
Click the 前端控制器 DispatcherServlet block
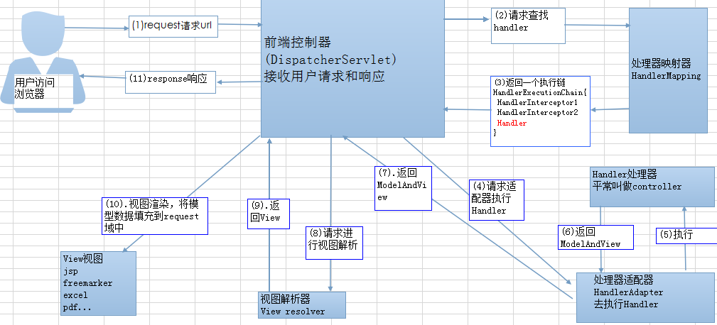click(352, 68)
